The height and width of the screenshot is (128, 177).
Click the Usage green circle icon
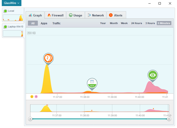point(71,15)
